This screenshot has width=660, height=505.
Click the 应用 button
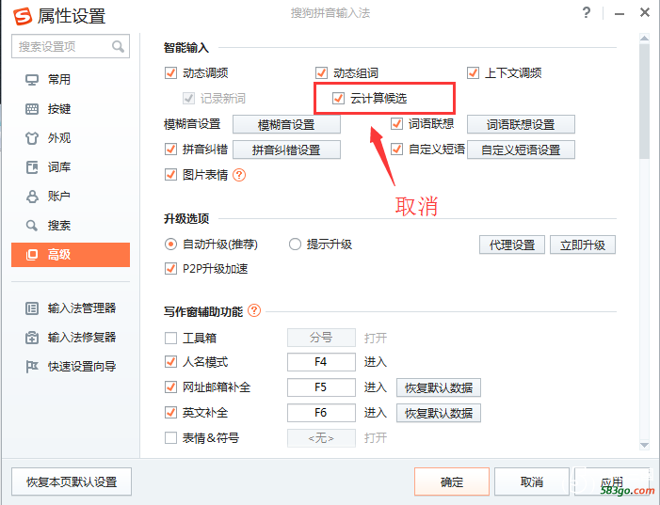pyautogui.click(x=612, y=481)
